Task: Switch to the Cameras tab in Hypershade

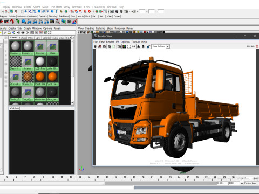Action: (46, 38)
